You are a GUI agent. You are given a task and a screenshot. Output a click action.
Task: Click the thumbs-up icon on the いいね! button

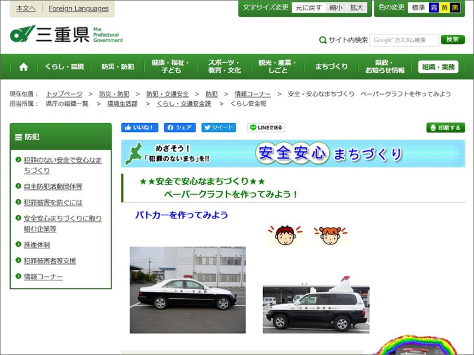(127, 128)
